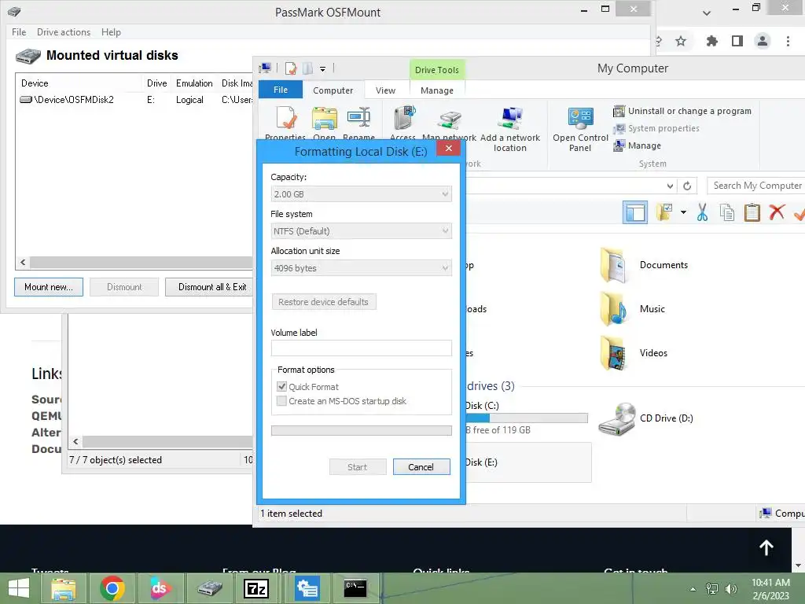Toggle the Quick Format checkbox

[x=281, y=386]
